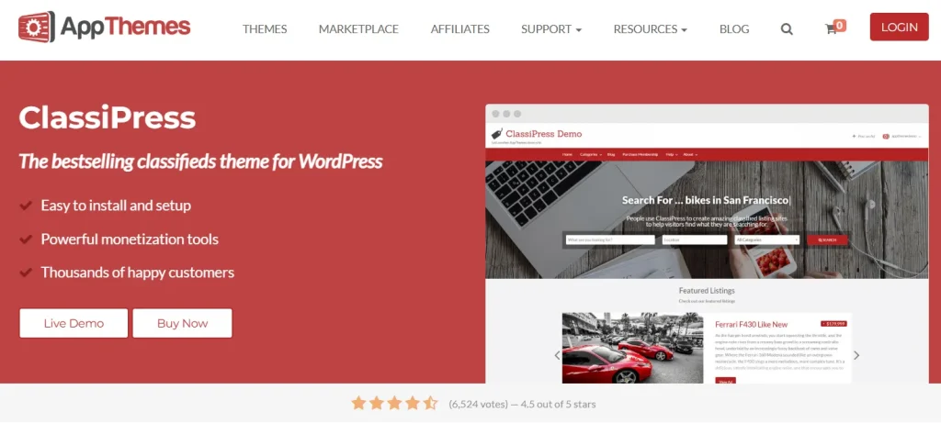Click the Live Demo button
The image size is (941, 423).
click(x=74, y=324)
